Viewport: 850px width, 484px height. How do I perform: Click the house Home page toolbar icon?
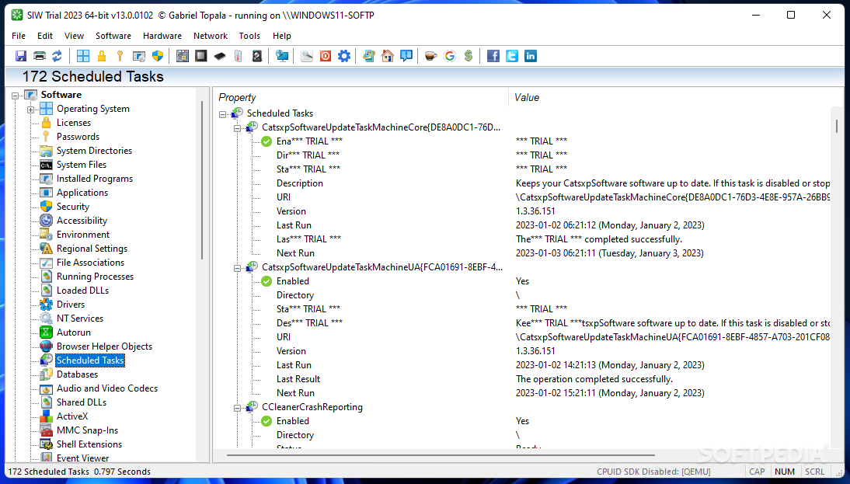388,56
